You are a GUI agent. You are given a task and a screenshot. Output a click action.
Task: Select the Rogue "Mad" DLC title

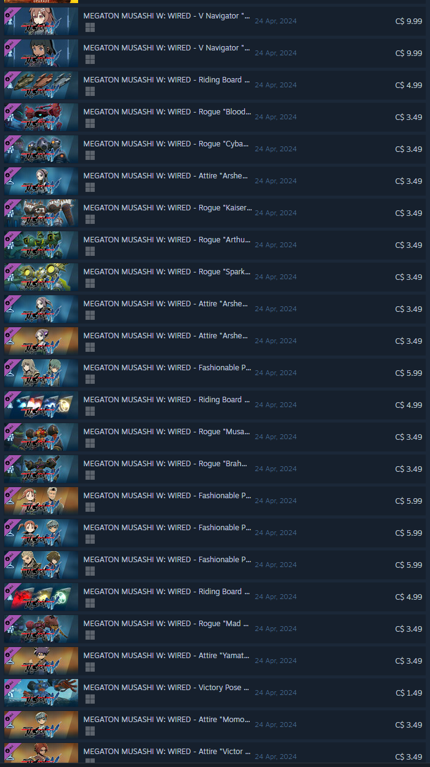point(166,624)
